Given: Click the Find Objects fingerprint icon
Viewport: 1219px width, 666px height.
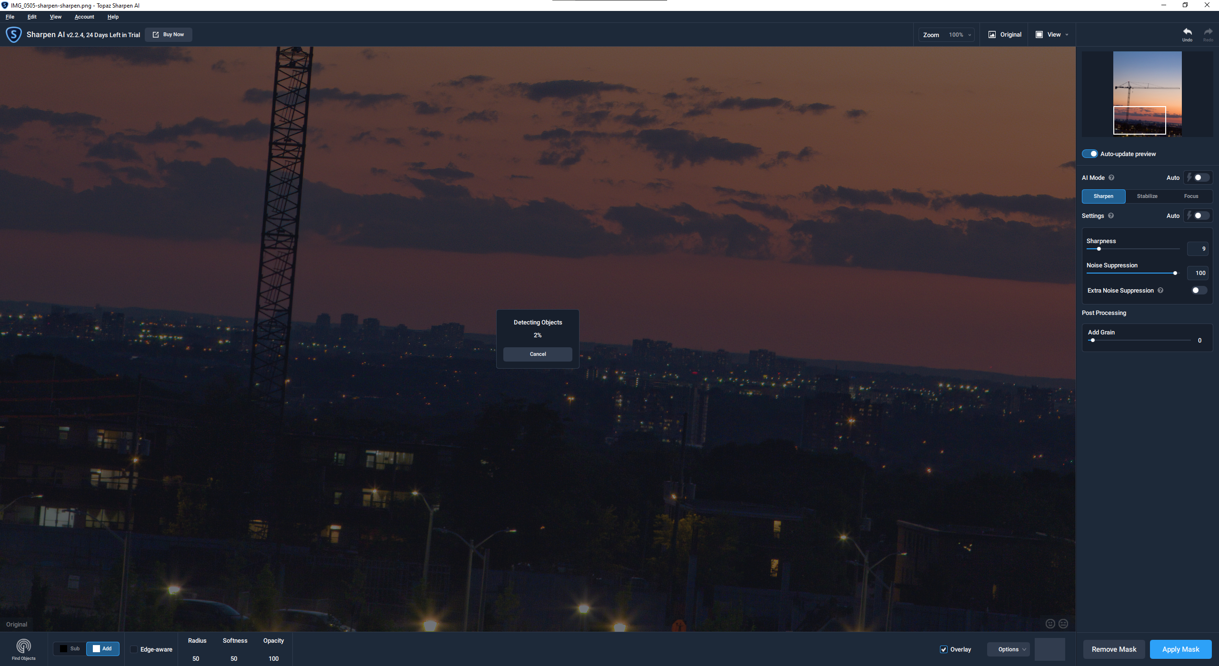Looking at the screenshot, I should pos(23,646).
